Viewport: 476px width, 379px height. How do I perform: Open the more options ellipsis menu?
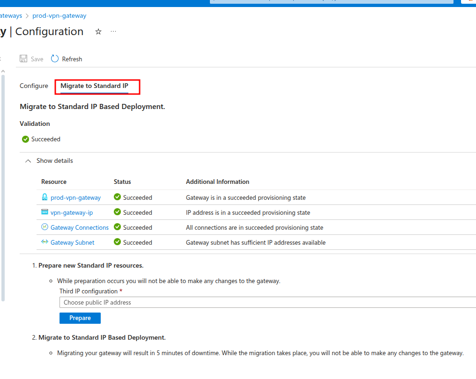click(x=113, y=31)
